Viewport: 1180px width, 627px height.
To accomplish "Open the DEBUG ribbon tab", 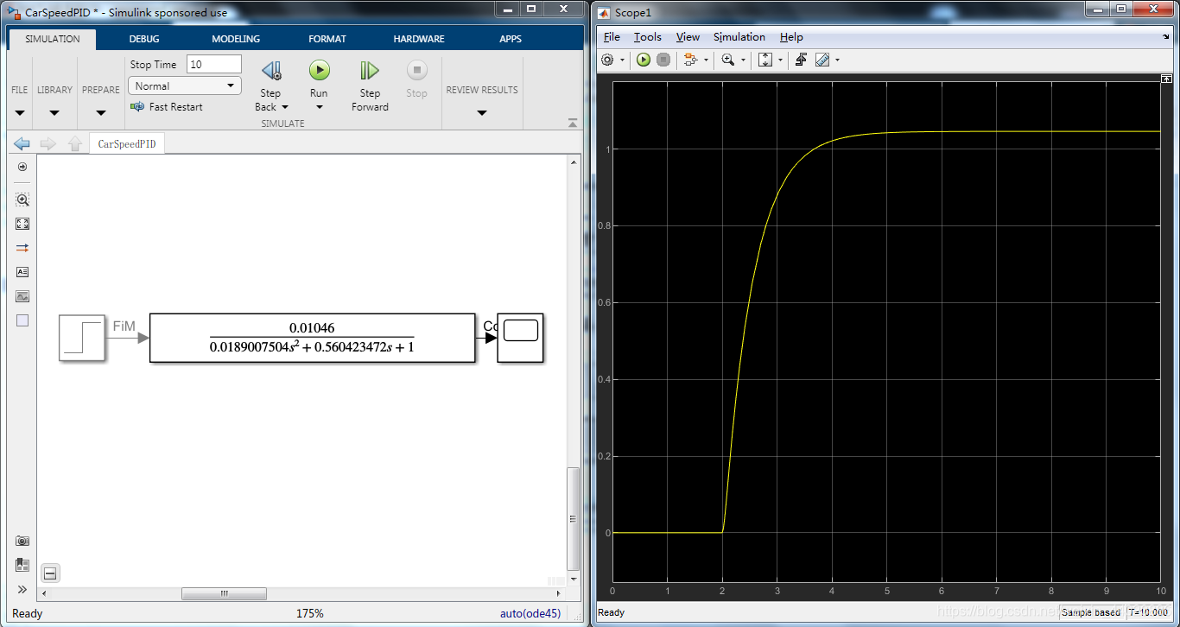I will coord(144,39).
